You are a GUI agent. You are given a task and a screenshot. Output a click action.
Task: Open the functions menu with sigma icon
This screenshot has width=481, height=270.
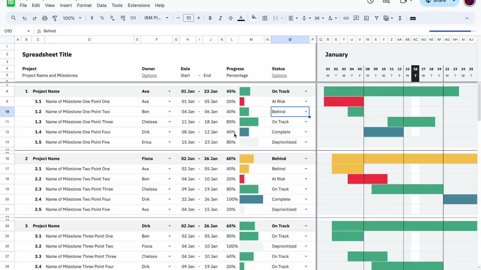tap(400, 18)
